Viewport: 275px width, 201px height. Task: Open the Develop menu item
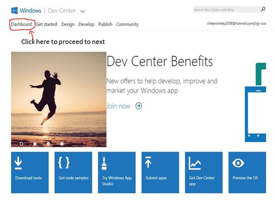86,25
